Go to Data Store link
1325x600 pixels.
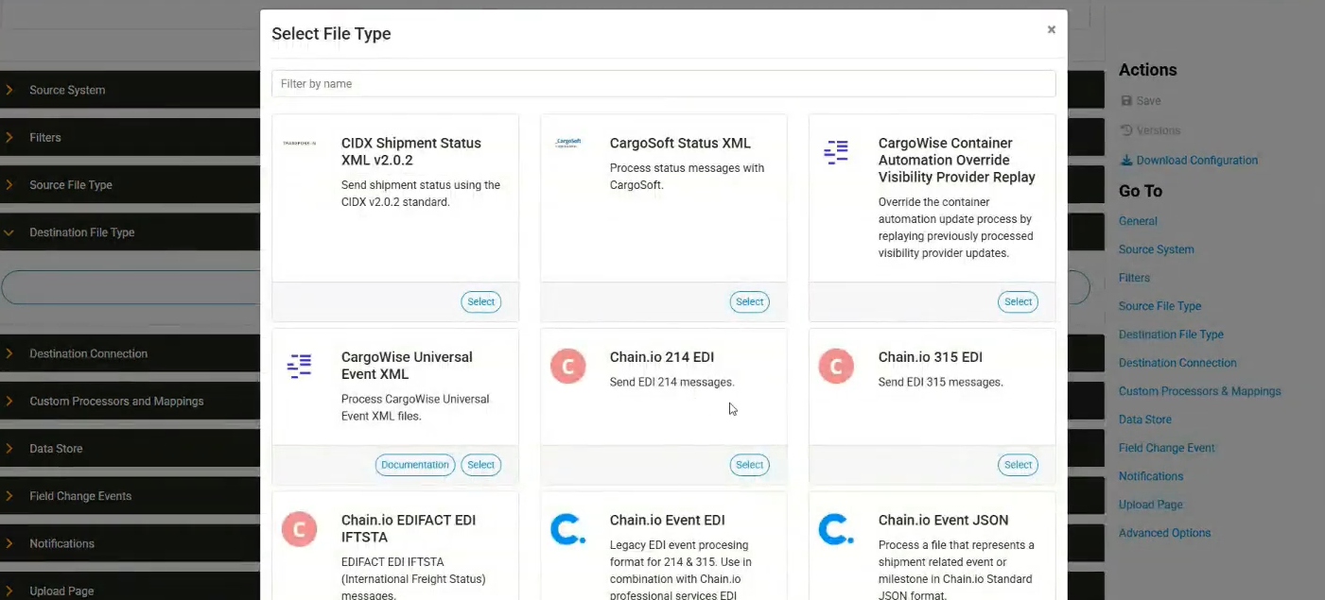pos(1144,420)
